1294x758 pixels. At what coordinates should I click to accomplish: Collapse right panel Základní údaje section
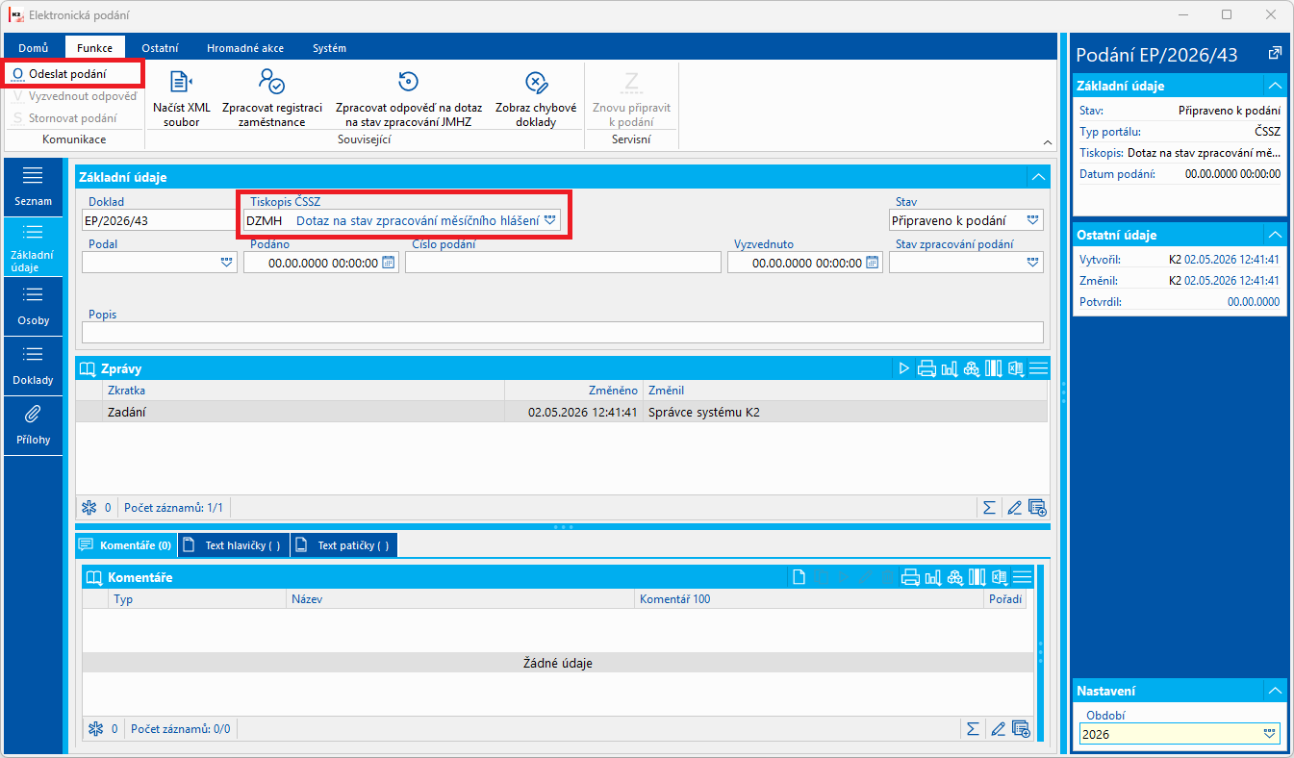[1274, 86]
